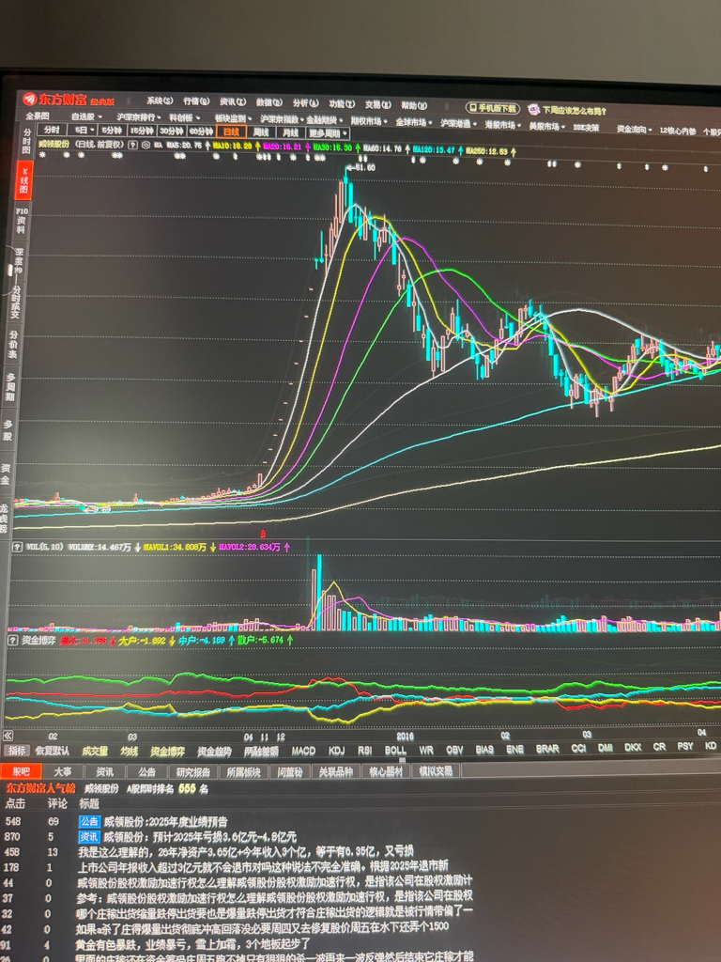Screen dimensions: 721x962
Task: Select the 5分钟 period button
Action: [x=111, y=131]
